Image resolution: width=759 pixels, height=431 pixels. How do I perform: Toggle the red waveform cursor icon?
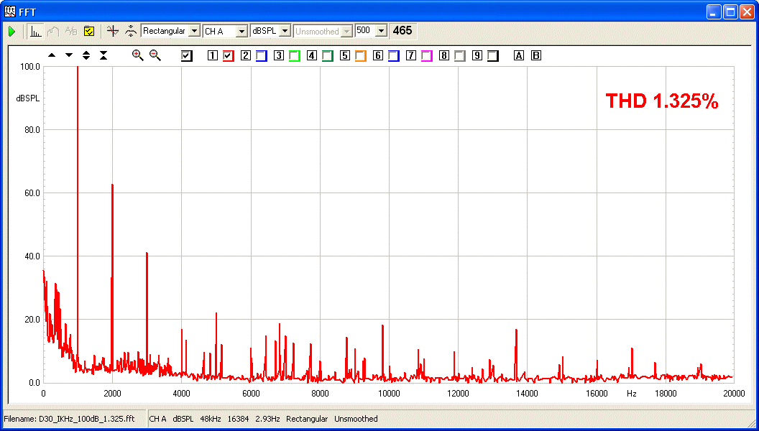[113, 32]
